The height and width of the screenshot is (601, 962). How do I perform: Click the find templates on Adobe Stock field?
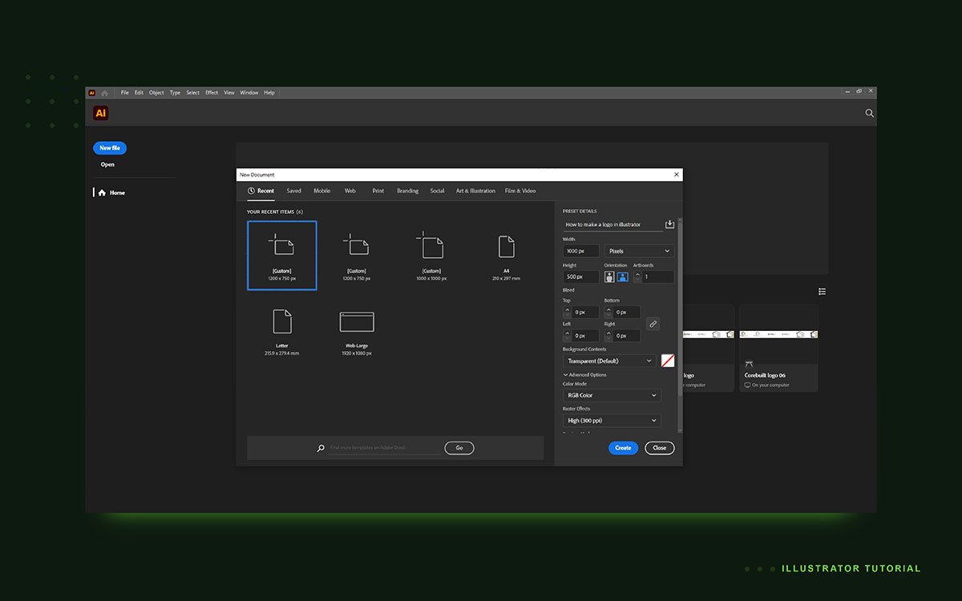tap(384, 448)
